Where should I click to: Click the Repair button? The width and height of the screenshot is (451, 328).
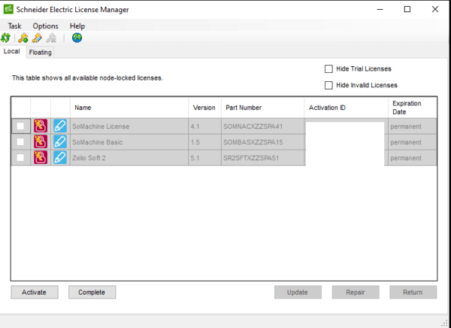pos(356,293)
